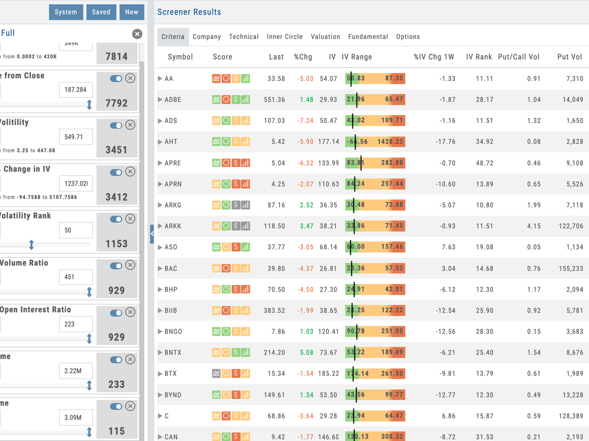Image resolution: width=589 pixels, height=441 pixels.
Task: Expand the APRE row
Action: pos(160,163)
